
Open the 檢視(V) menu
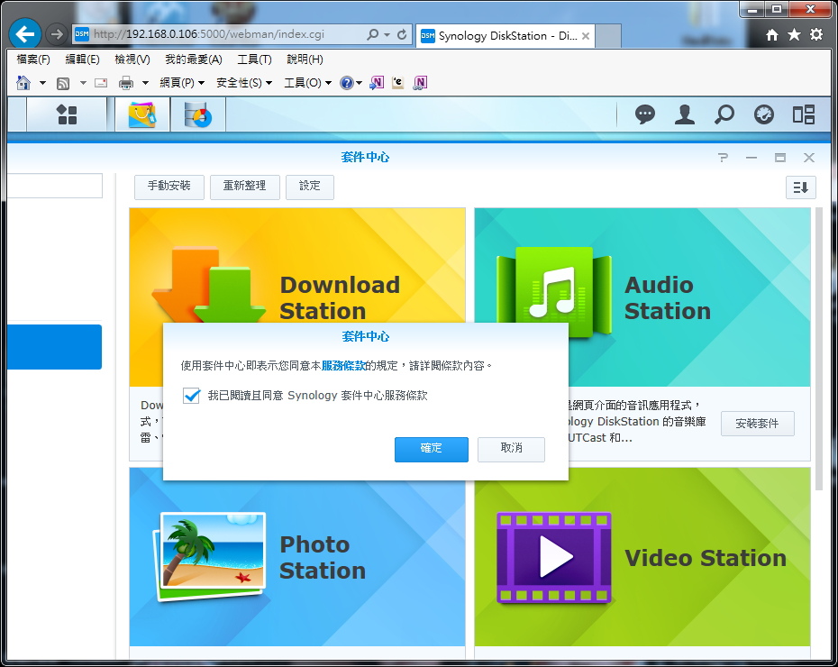pos(132,59)
